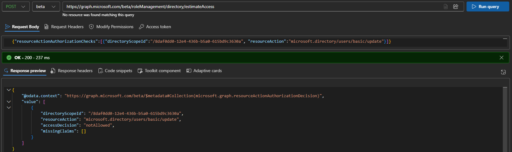The height and width of the screenshot is (152, 512).
Task: Switch to the Request Body tab
Action: pyautogui.click(x=22, y=27)
